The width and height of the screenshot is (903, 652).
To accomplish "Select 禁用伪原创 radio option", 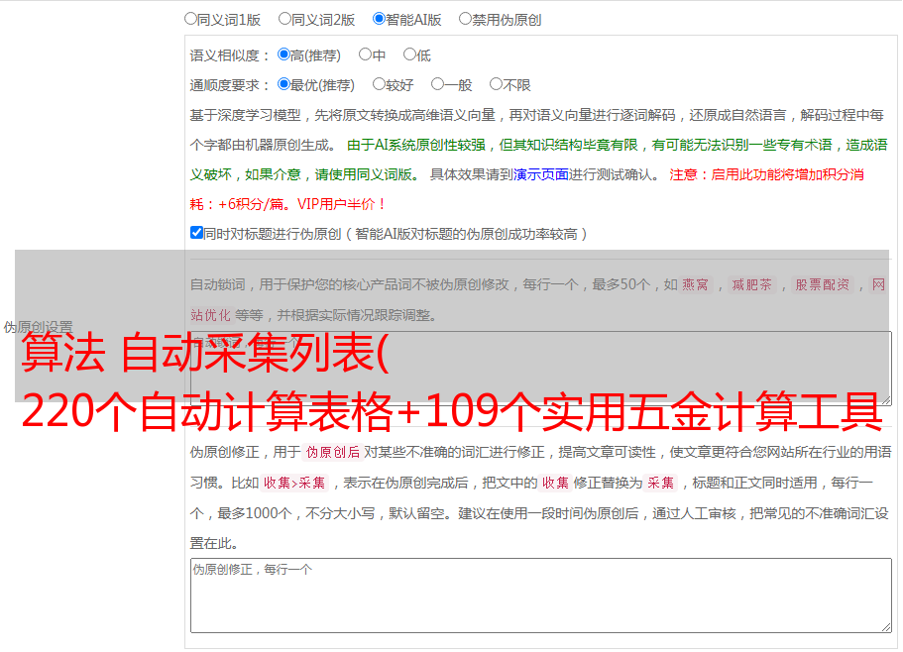I will [x=465, y=19].
